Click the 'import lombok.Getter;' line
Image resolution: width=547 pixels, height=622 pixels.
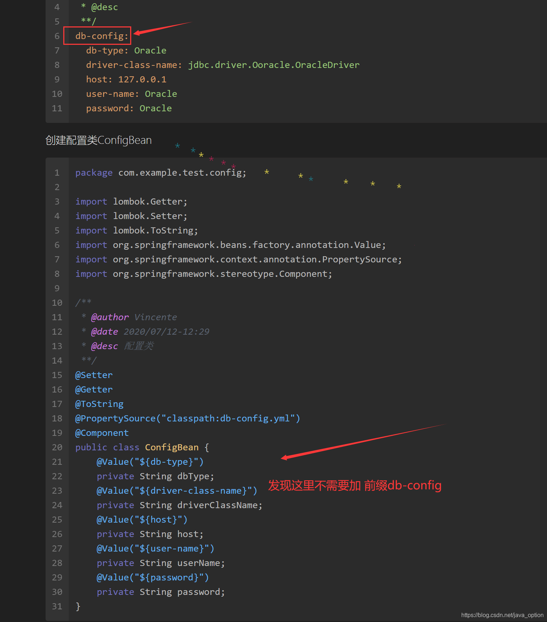pos(131,202)
